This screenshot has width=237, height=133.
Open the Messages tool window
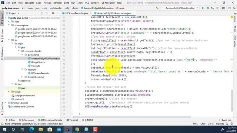click(x=27, y=120)
